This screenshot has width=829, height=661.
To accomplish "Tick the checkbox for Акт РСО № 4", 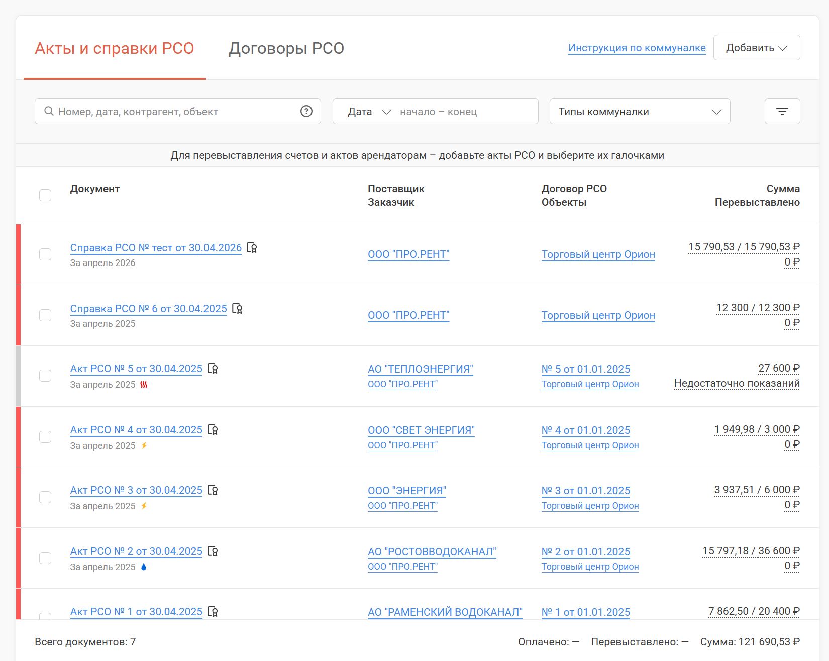I will click(45, 437).
